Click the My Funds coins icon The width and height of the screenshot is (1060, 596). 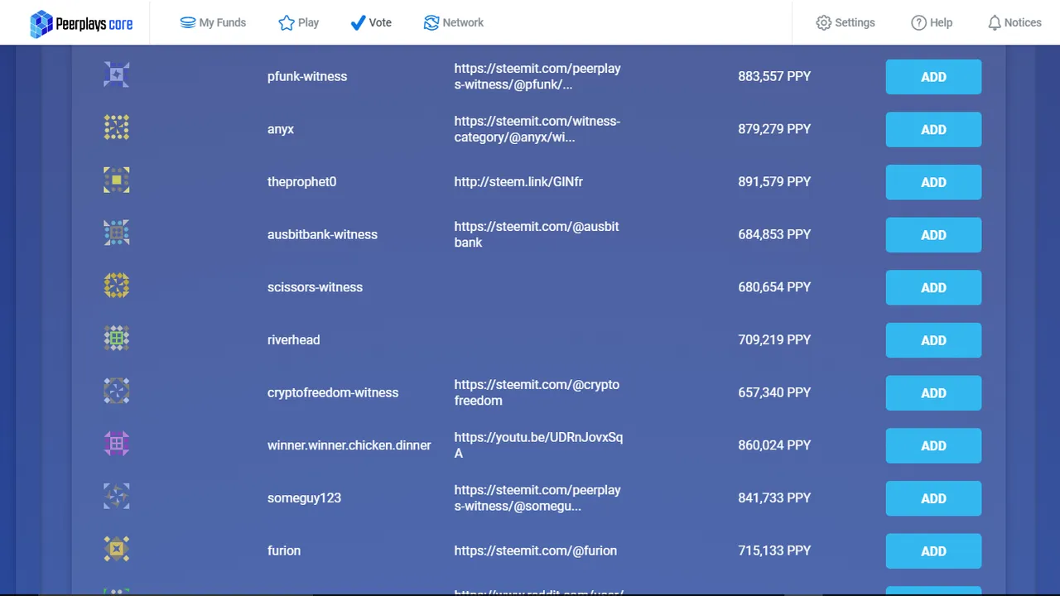[188, 22]
